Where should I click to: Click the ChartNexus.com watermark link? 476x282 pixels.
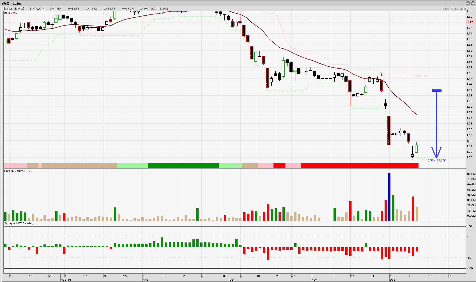coord(454,9)
